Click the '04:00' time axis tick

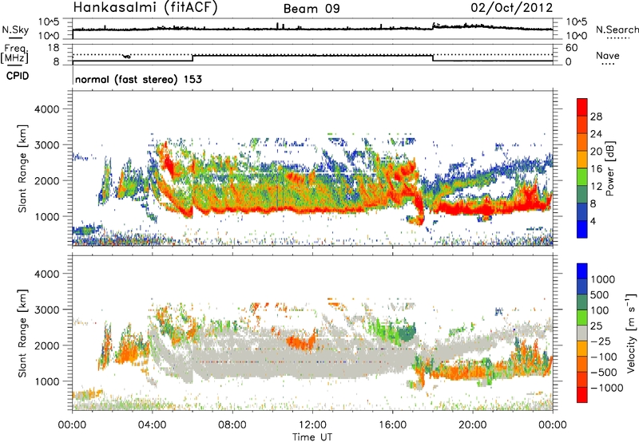click(152, 425)
